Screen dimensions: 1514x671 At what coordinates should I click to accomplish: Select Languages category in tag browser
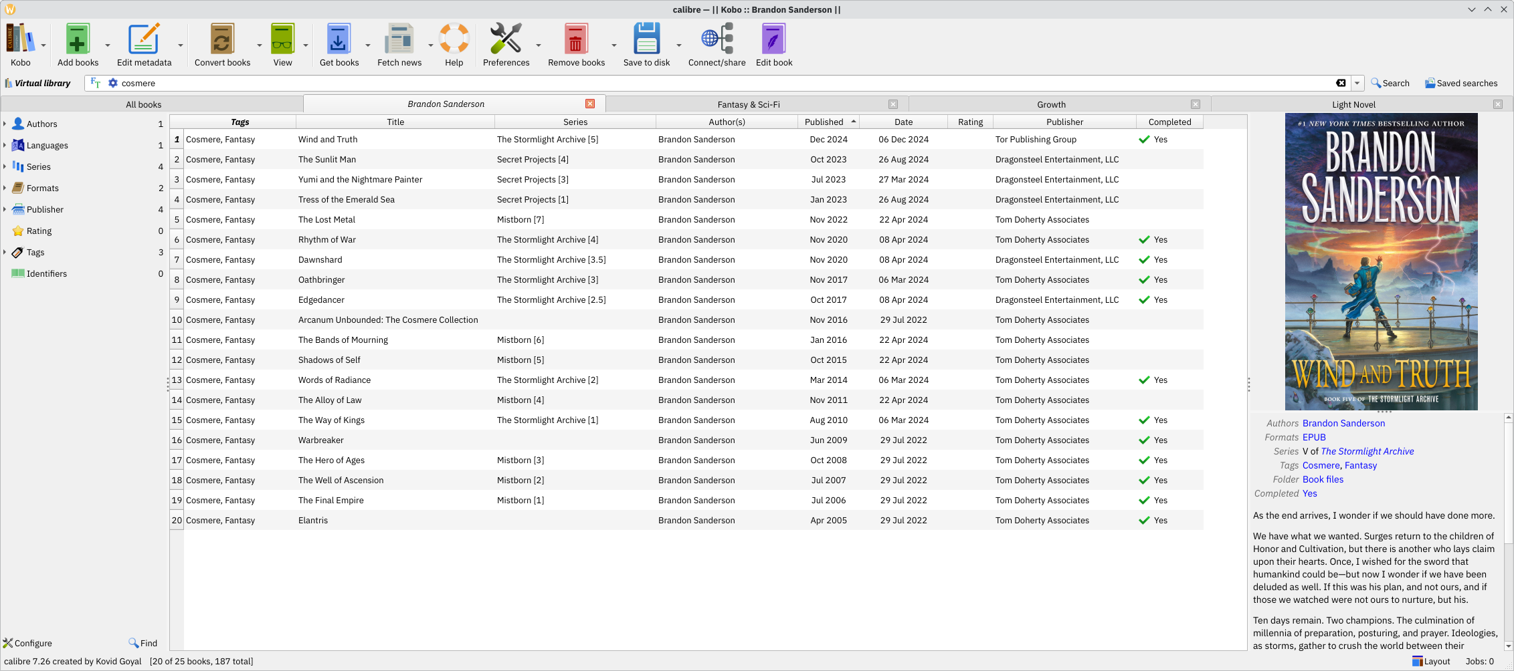[x=47, y=145]
